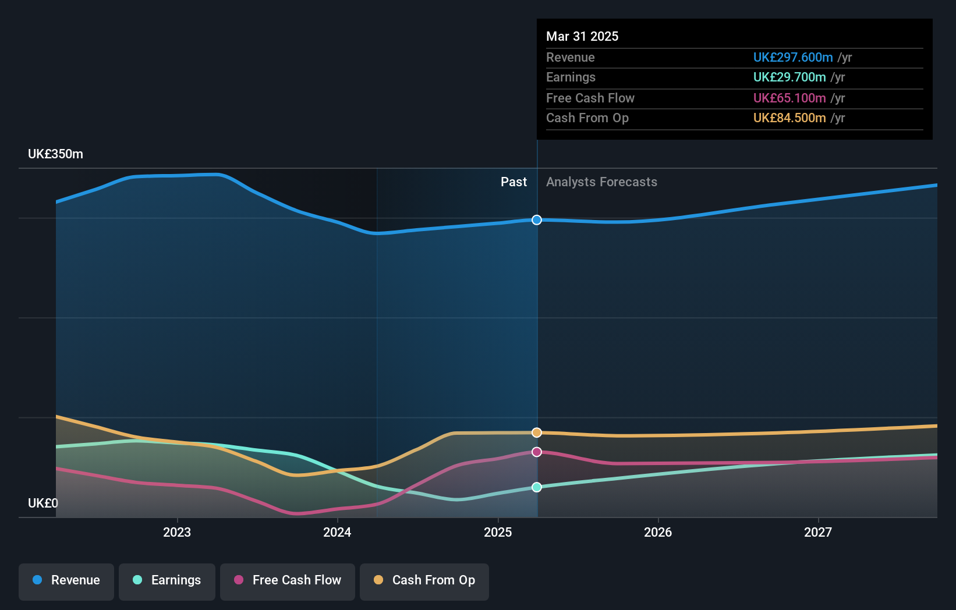Click the Earnings row label in the tooltip
Image resolution: width=956 pixels, height=610 pixels.
point(571,77)
